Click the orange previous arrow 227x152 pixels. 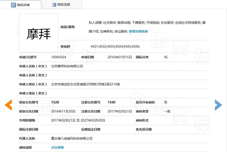coord(8,105)
